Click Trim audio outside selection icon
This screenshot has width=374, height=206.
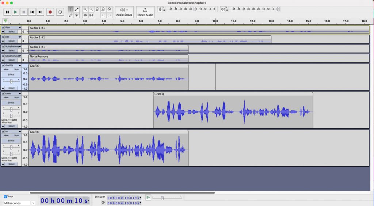85,15
